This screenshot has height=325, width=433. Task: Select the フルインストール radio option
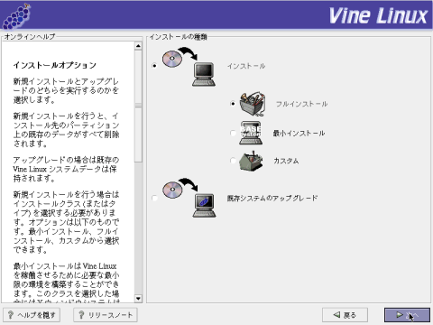point(233,104)
